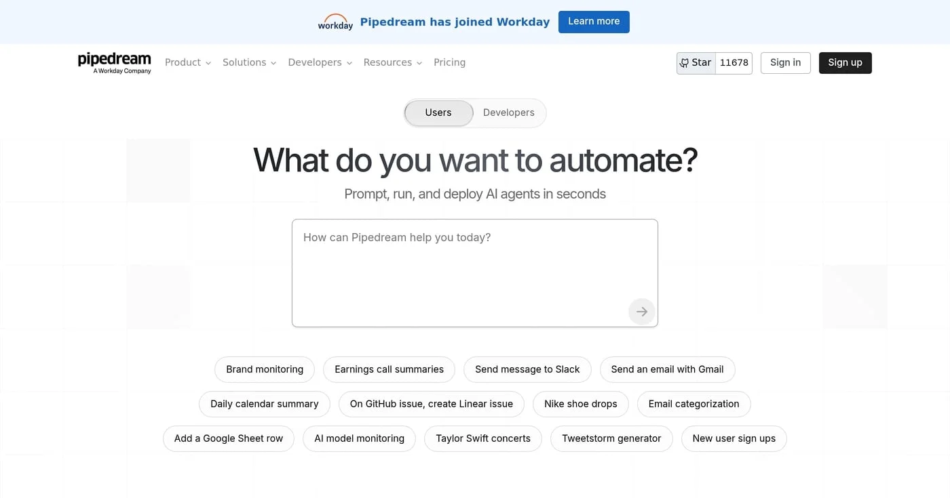This screenshot has height=498, width=950.
Task: Select the Email categorization chip
Action: pyautogui.click(x=693, y=404)
